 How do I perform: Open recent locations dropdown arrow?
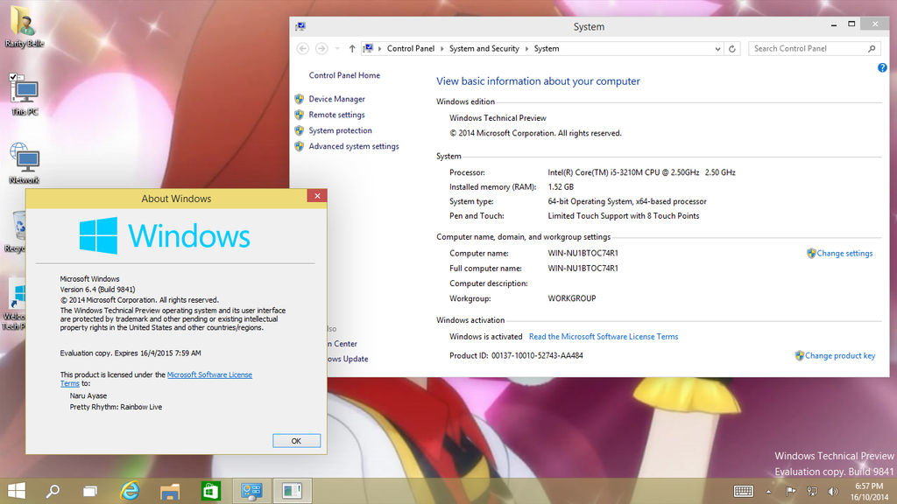(337, 49)
